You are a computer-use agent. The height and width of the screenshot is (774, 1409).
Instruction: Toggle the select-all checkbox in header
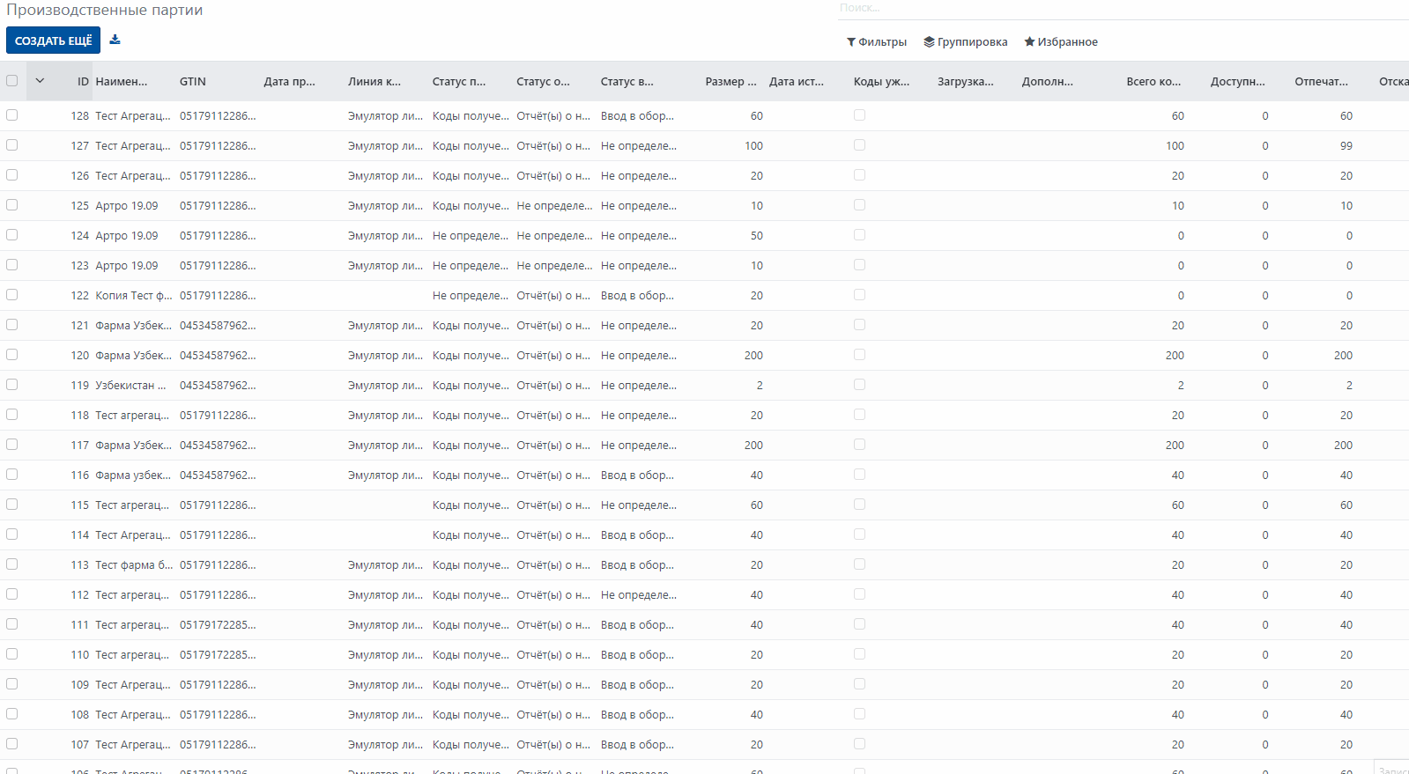tap(12, 81)
